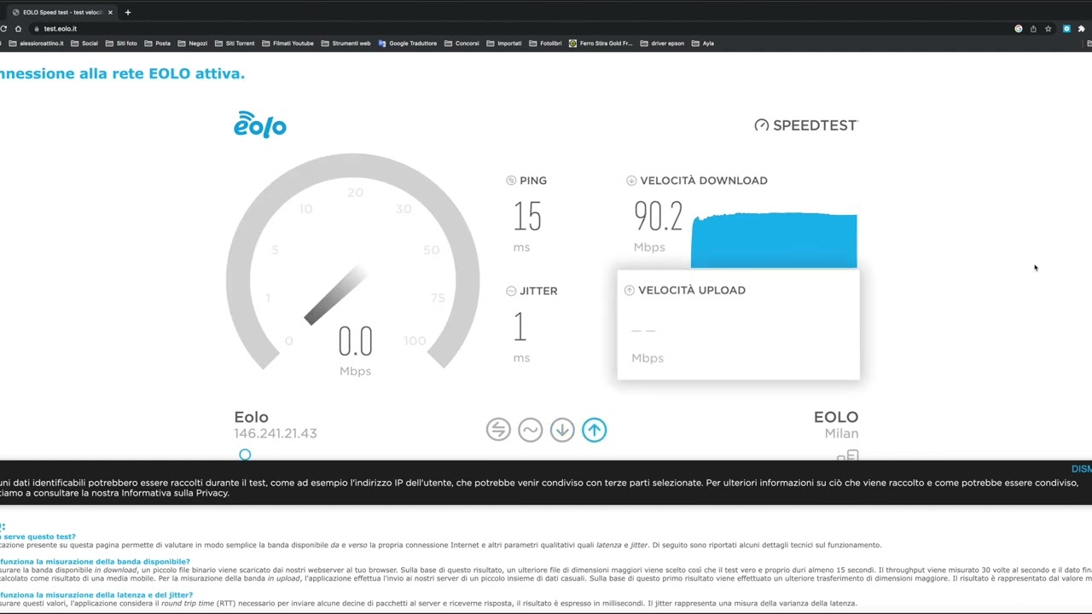Click the 90.2 download speed value
The width and height of the screenshot is (1092, 614).
click(x=658, y=217)
